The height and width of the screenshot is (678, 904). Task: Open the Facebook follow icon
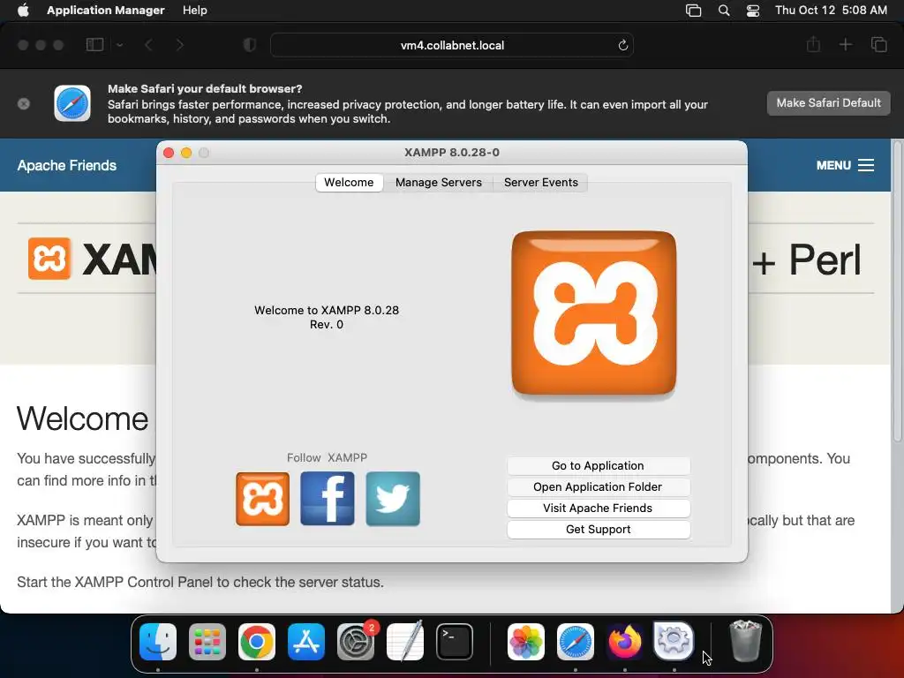tap(328, 499)
